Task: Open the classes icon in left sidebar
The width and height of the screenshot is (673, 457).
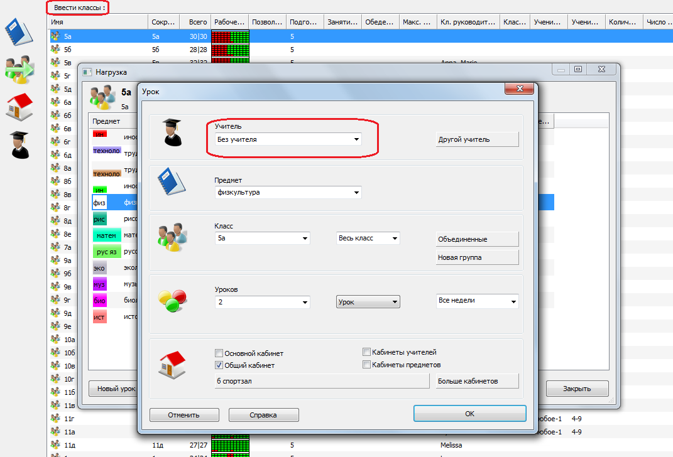Action: click(19, 69)
